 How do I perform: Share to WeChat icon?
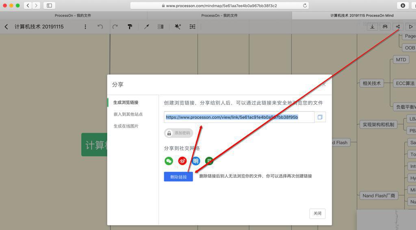pos(169,161)
